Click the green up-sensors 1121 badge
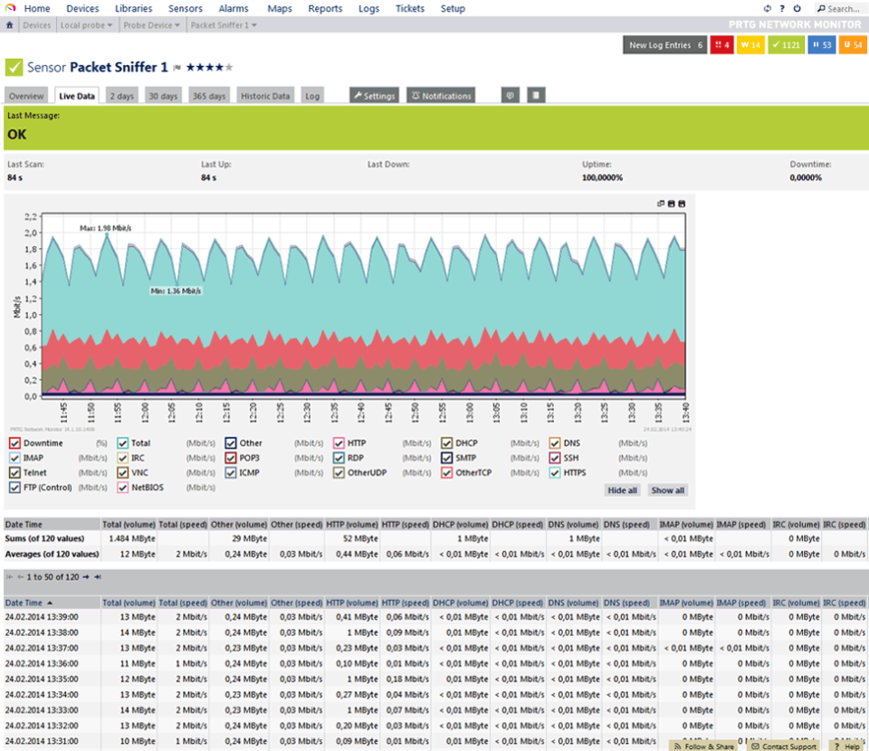Image resolution: width=869 pixels, height=751 pixels. tap(786, 45)
